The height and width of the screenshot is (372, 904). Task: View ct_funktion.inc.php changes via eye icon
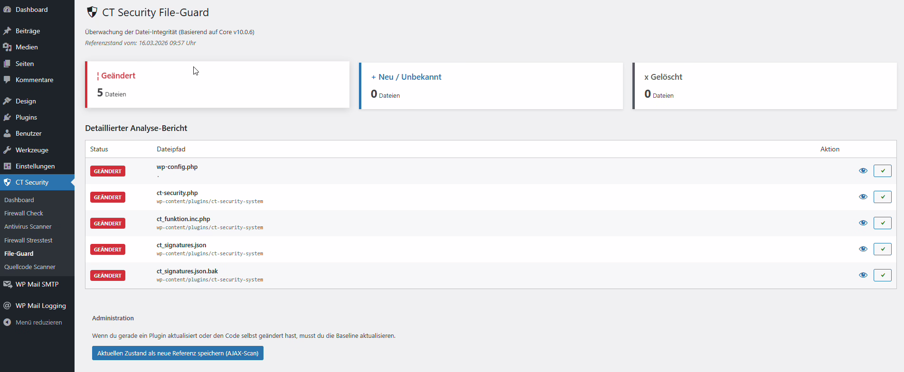pyautogui.click(x=863, y=223)
